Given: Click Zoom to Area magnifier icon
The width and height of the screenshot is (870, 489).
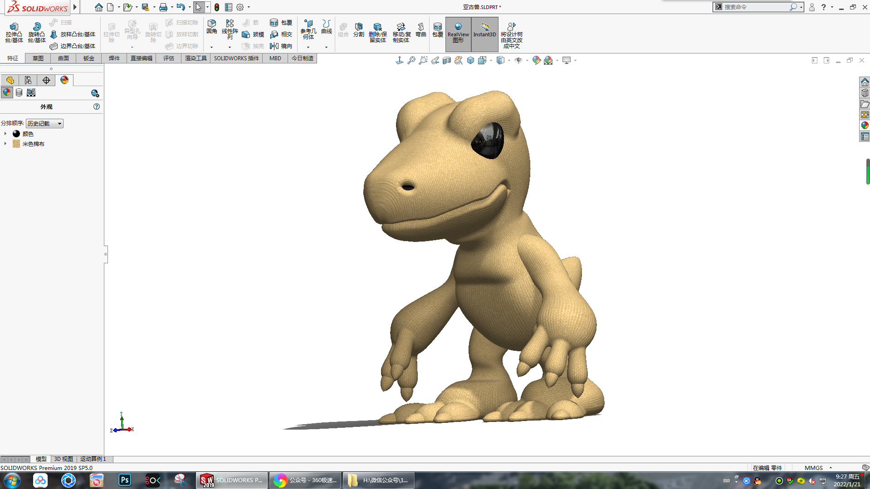Looking at the screenshot, I should 423,60.
